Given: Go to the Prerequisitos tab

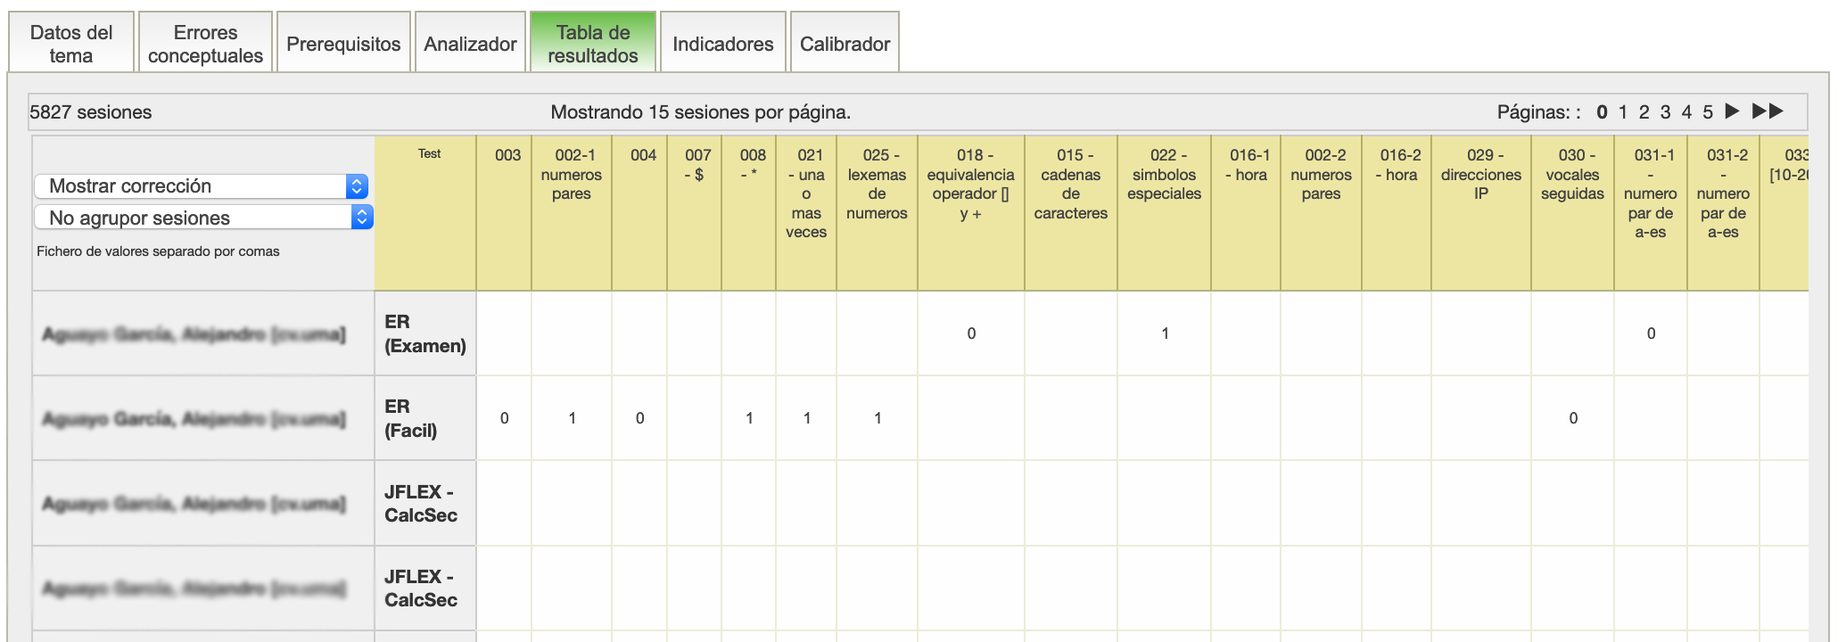Looking at the screenshot, I should pyautogui.click(x=343, y=44).
